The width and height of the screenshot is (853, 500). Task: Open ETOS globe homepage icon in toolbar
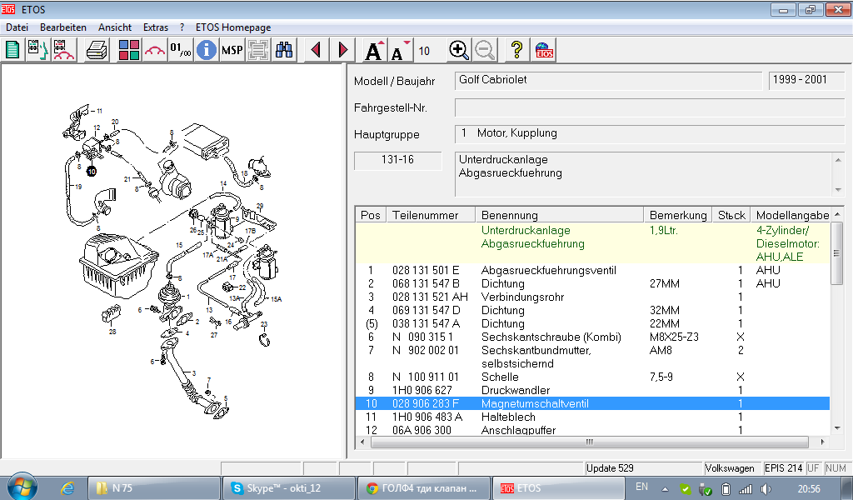544,50
